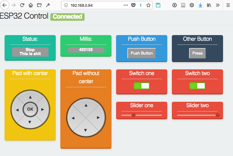Viewport: 233px width, 156px height.
Task: Open the downloads arrow icon
Action: coord(200,5)
